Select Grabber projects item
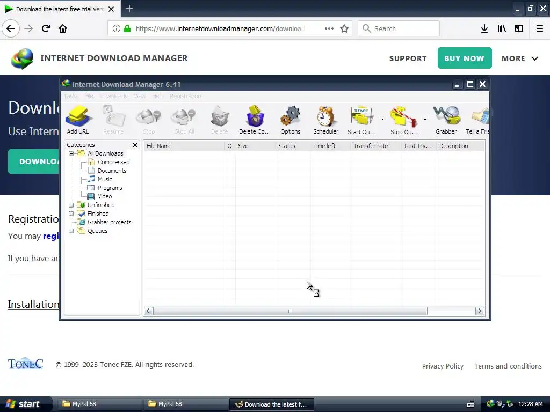This screenshot has width=550, height=412. [109, 222]
